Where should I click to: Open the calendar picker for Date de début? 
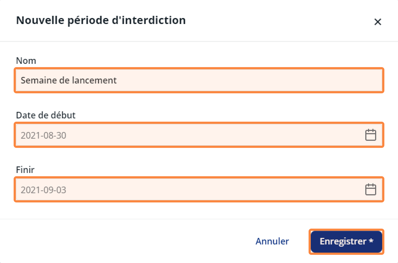(370, 135)
